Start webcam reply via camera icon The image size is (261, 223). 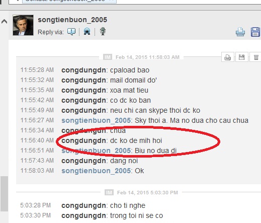(87, 32)
